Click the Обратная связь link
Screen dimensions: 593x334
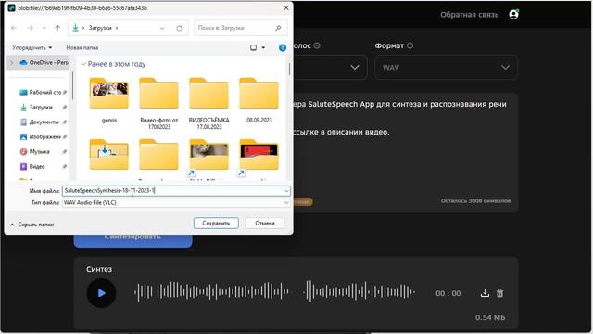coord(470,15)
